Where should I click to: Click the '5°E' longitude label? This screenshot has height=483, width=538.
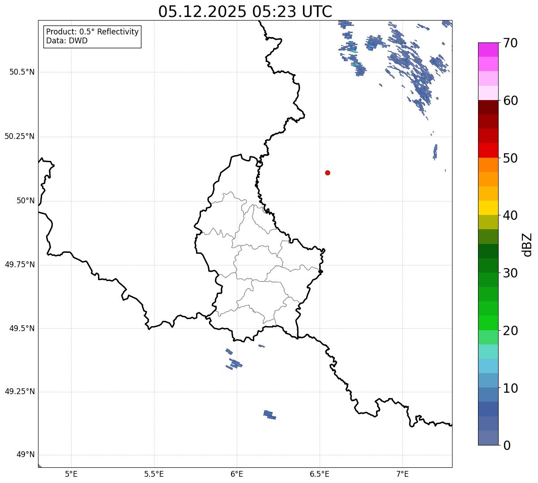(x=71, y=474)
